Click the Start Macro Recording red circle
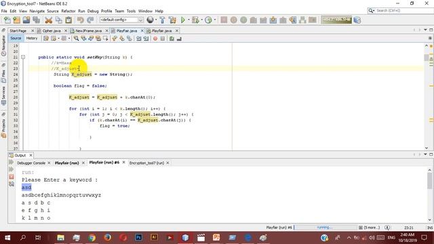The image size is (434, 244). (155, 39)
